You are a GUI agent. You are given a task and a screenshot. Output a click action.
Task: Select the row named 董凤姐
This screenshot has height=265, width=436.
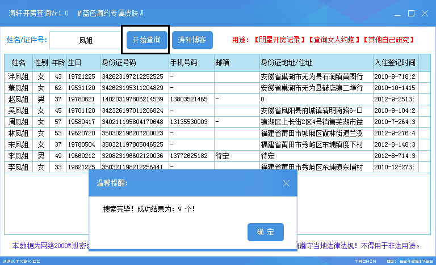point(217,88)
